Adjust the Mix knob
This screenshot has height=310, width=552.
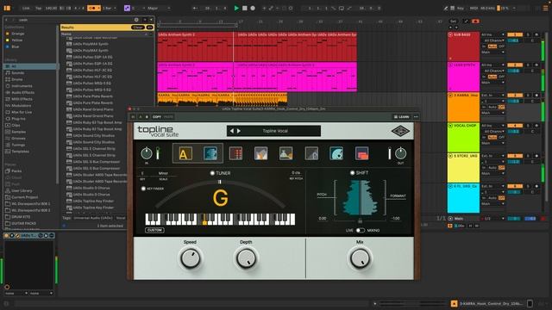click(x=360, y=258)
